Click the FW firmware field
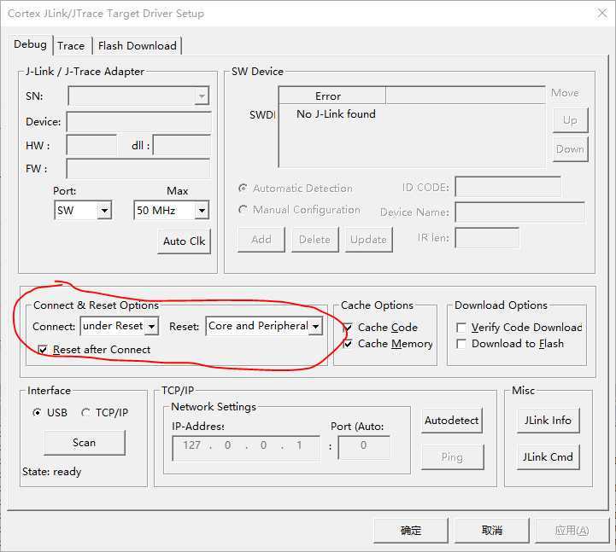The height and width of the screenshot is (552, 616). 138,169
